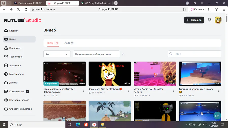Open the volume icon in system tray
228x128 pixels.
pyautogui.click(x=195, y=125)
